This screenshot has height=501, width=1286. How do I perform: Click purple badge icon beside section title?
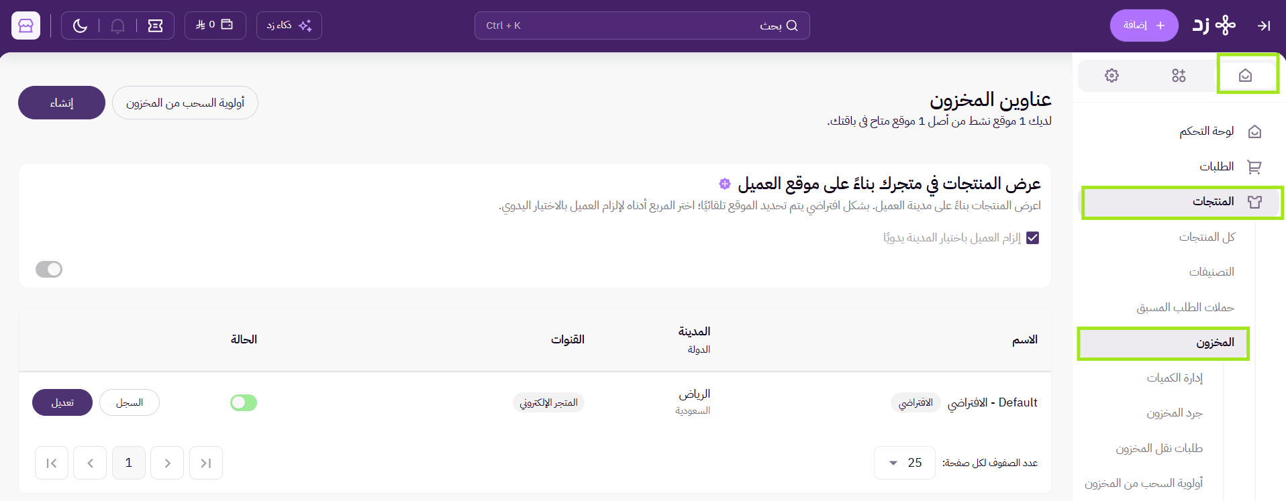[x=725, y=184]
